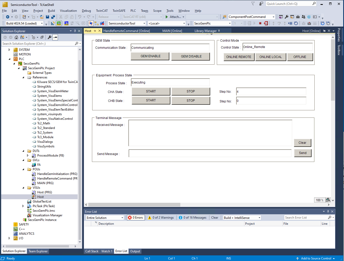Collapse the POUs folder node

tap(23, 169)
